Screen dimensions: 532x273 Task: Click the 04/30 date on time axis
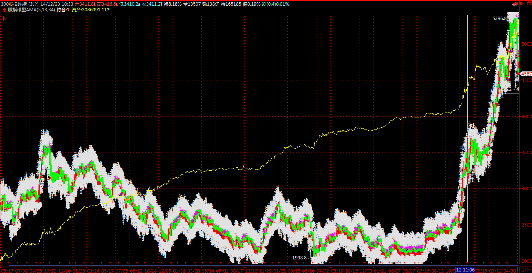pyautogui.click(x=509, y=270)
